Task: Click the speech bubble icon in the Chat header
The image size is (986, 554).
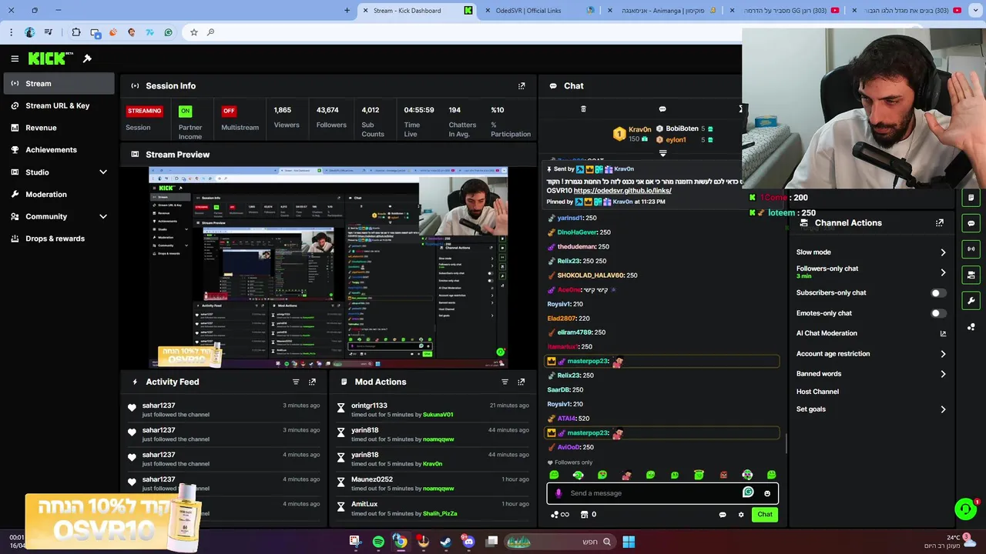Action: (662, 109)
